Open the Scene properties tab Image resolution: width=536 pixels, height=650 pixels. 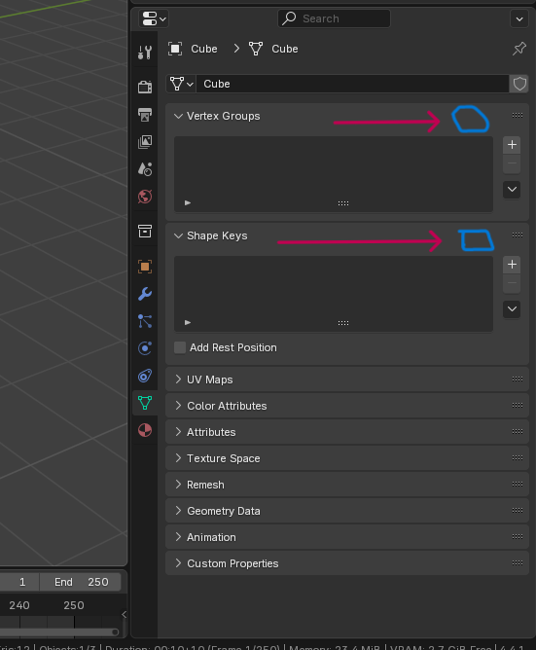pos(145,169)
